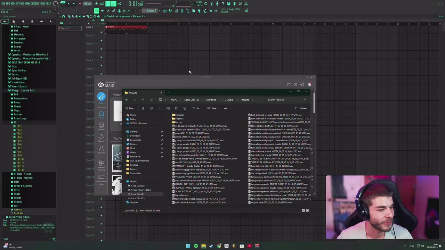Image resolution: width=445 pixels, height=250 pixels.
Task: Toggle mute switch for Track 2
Action: [x=101, y=41]
